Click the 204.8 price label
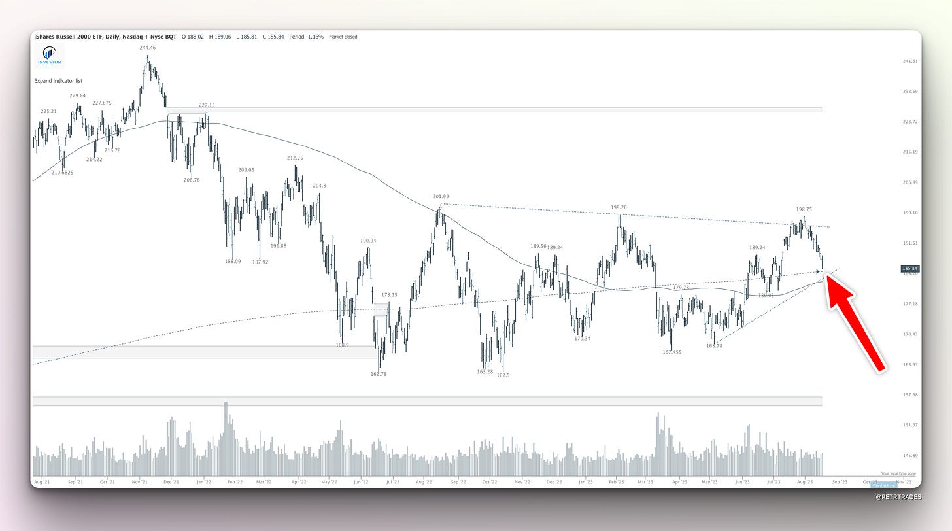The width and height of the screenshot is (952, 531). click(x=320, y=185)
